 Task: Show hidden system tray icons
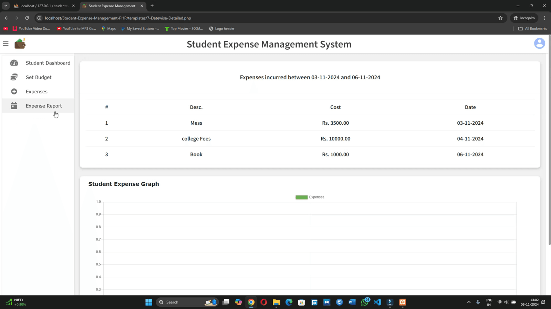(469, 302)
